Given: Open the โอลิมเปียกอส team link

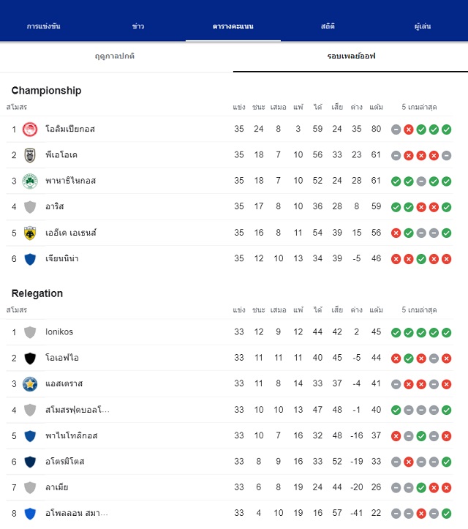Looking at the screenshot, I should pyautogui.click(x=70, y=130).
